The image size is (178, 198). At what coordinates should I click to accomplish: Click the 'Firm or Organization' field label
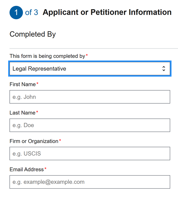click(x=34, y=141)
